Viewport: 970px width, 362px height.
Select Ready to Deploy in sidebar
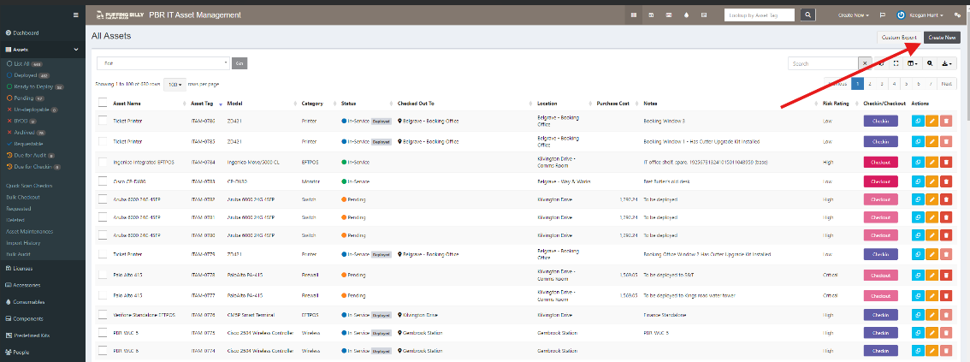(36, 86)
